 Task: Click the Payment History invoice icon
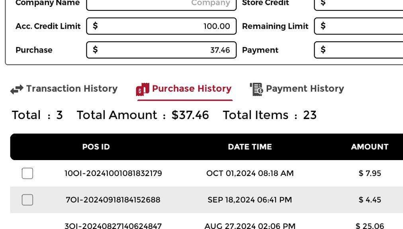[x=256, y=89]
